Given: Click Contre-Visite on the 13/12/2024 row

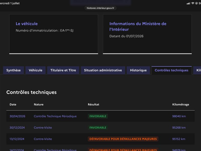Looking at the screenshot, I should click(x=43, y=139).
